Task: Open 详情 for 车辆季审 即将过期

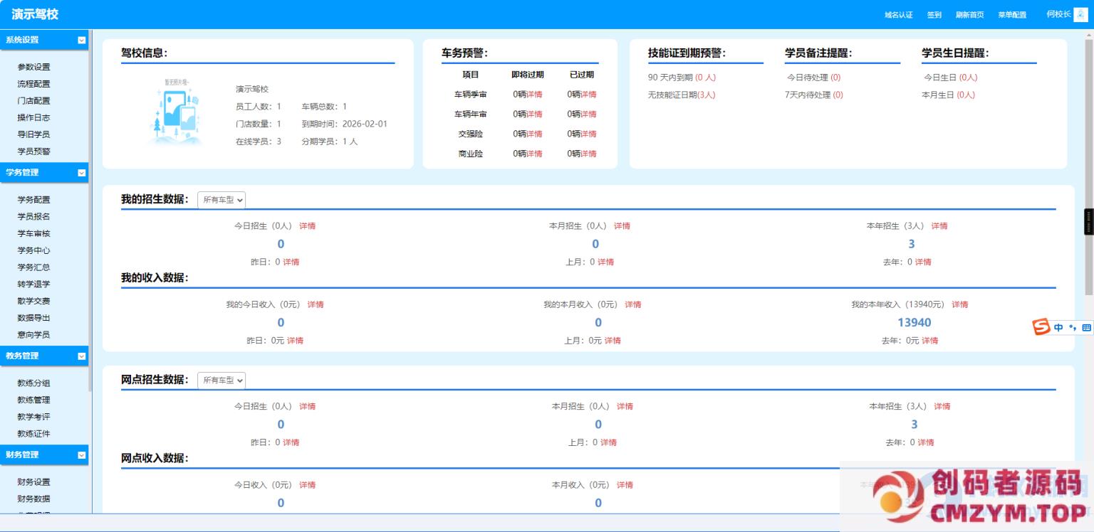Action: [533, 95]
